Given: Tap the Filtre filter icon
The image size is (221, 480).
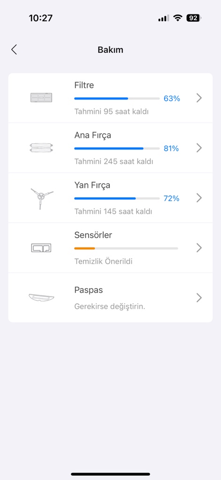Looking at the screenshot, I should [x=41, y=97].
